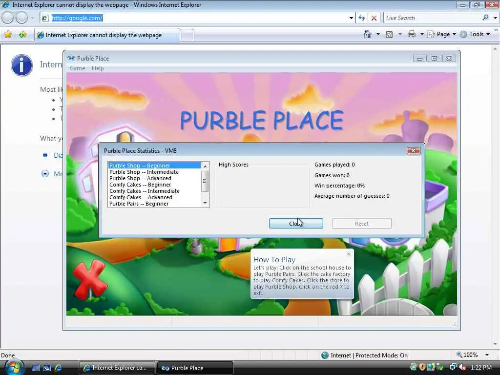Click the security shield tray icon
The height and width of the screenshot is (375, 500).
coord(422,367)
